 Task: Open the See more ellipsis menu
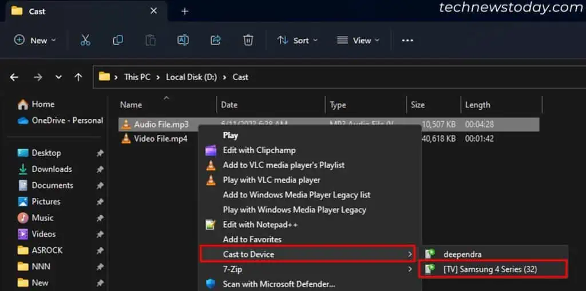click(x=407, y=41)
